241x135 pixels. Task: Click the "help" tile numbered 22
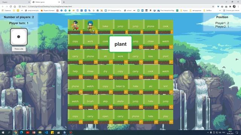[75, 72]
